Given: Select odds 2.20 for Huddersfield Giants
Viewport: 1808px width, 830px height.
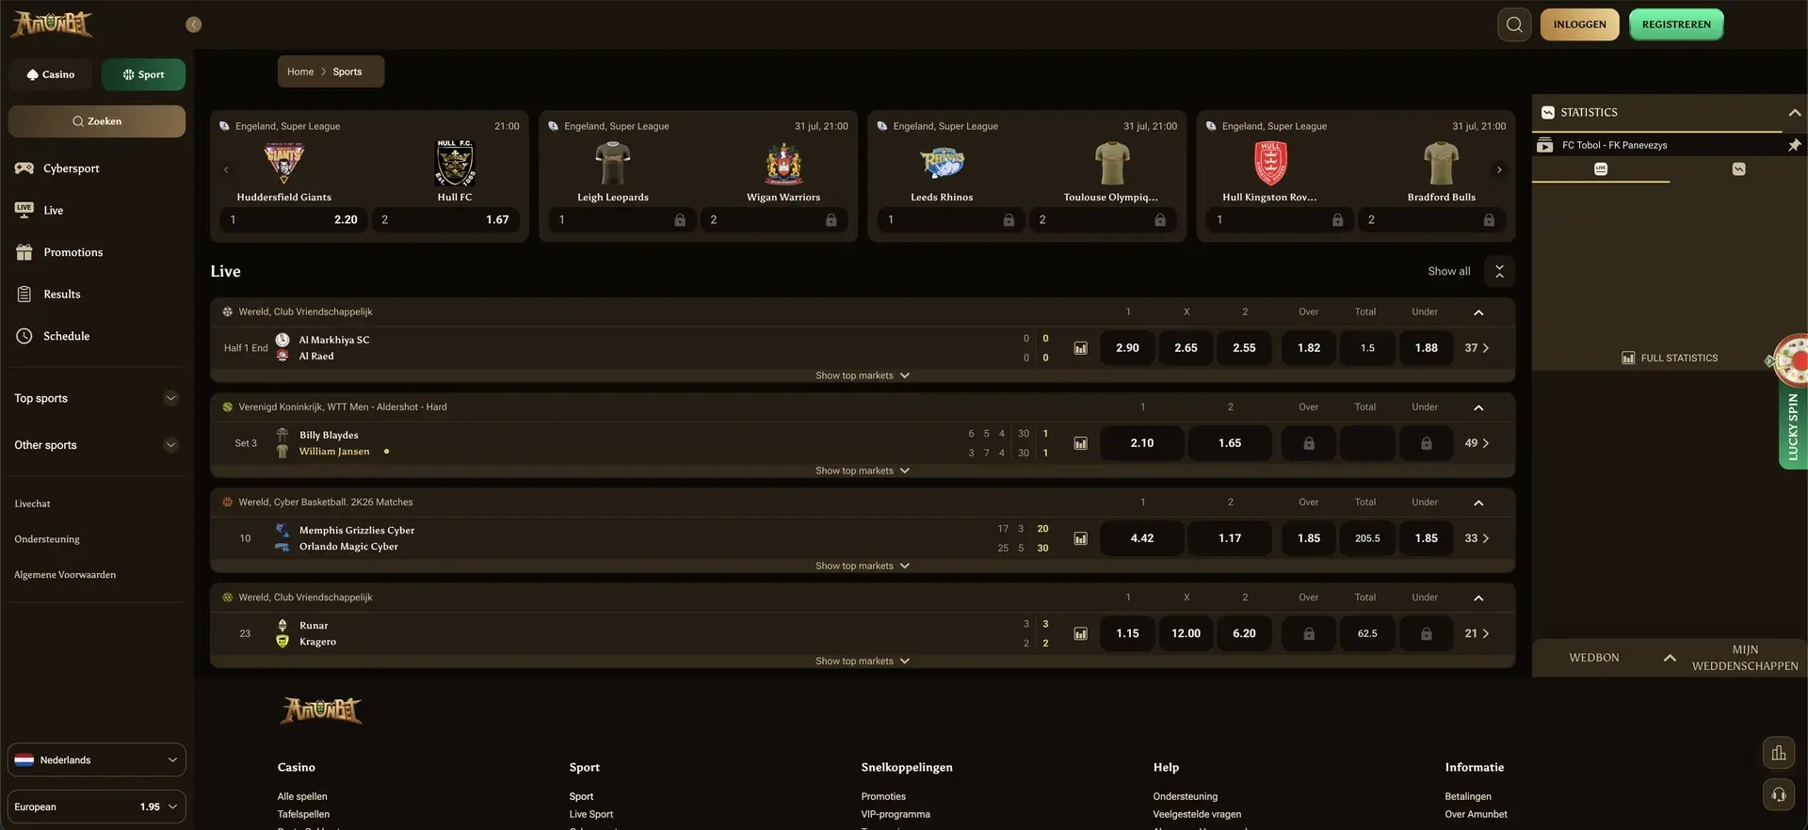Looking at the screenshot, I should point(294,220).
